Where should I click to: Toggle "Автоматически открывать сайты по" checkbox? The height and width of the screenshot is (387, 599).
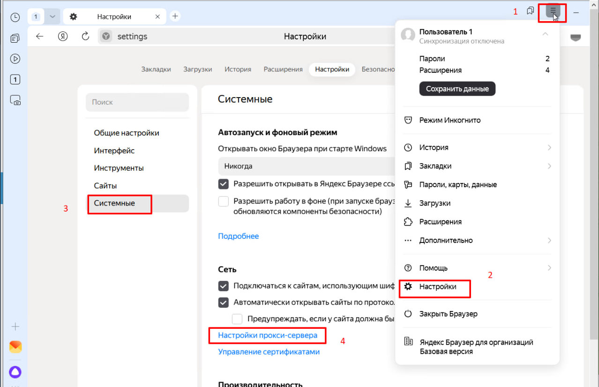(224, 303)
